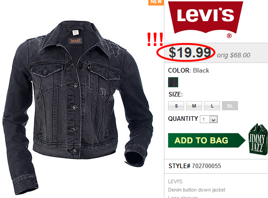The width and height of the screenshot is (268, 198).
Task: Click the Levi's red logo
Action: click(x=205, y=17)
